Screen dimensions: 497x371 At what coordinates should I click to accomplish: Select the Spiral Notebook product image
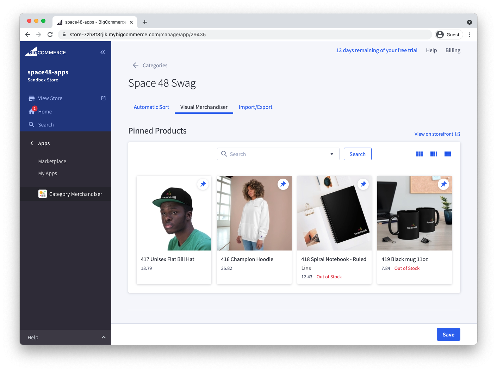(x=334, y=213)
